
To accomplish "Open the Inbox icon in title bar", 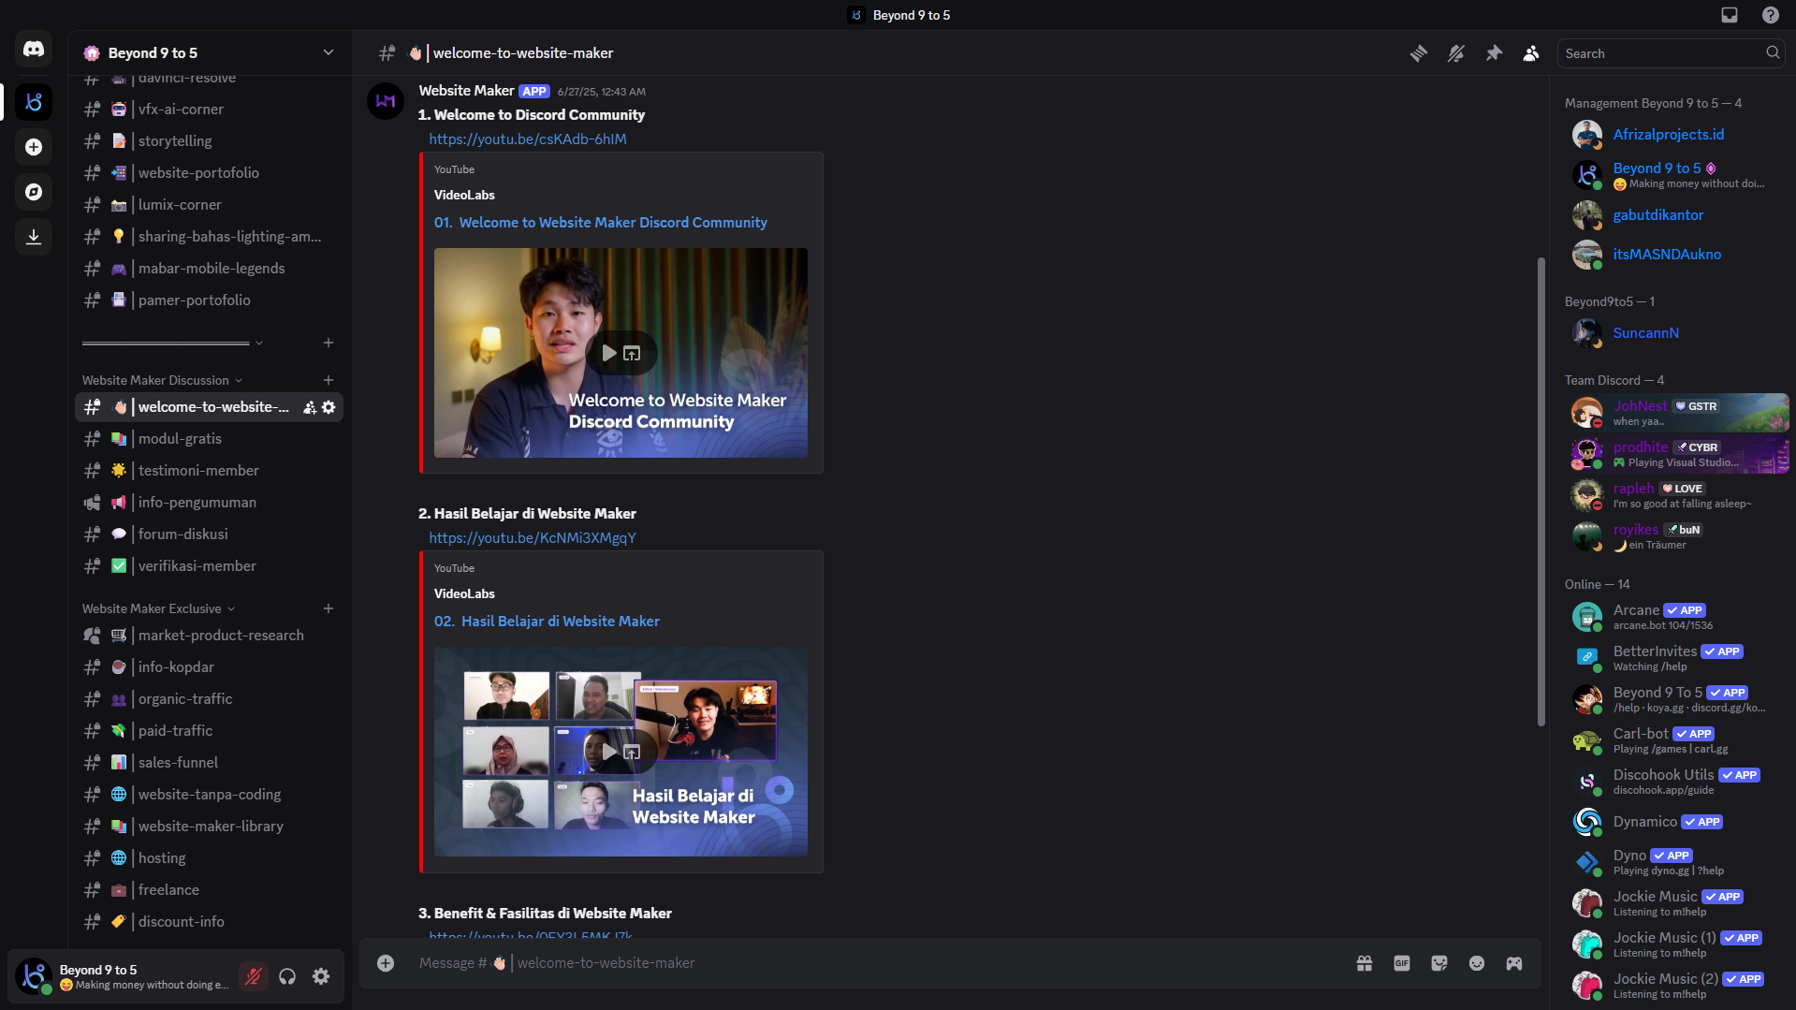I will tap(1730, 15).
